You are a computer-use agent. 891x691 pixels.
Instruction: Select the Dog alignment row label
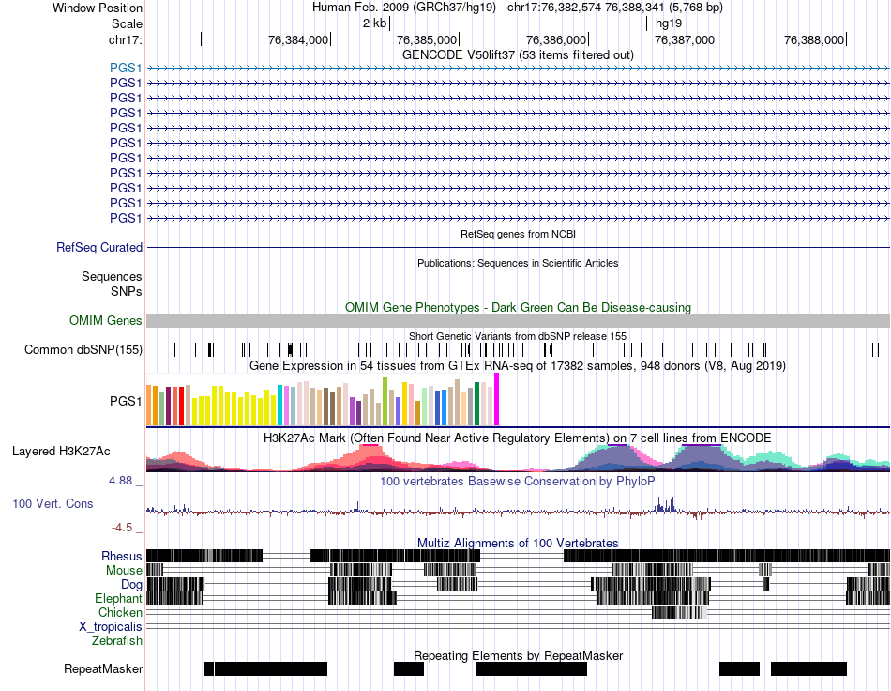(131, 585)
